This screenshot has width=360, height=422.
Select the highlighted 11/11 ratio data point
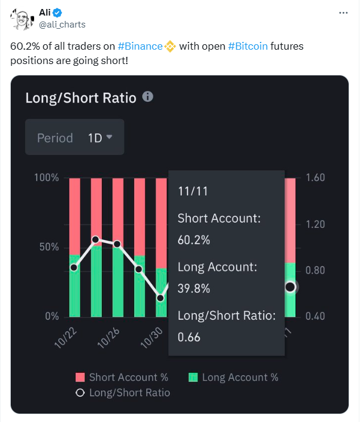pyautogui.click(x=291, y=287)
